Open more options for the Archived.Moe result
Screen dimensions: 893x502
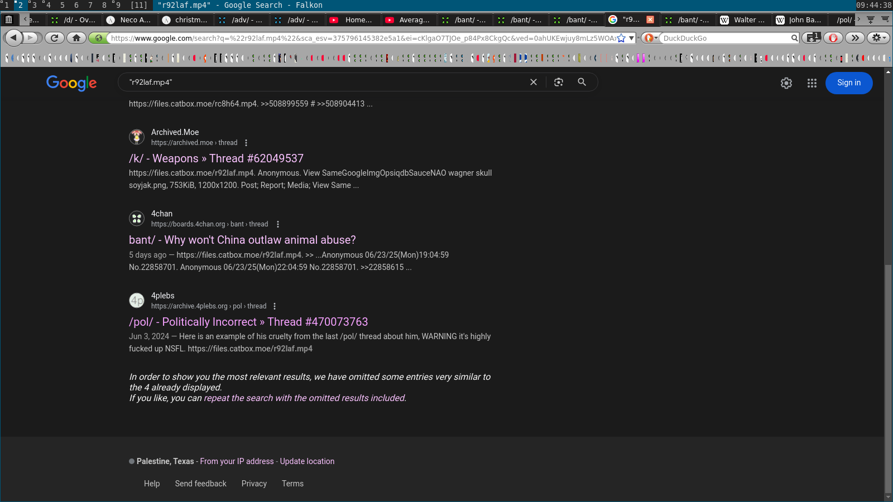[246, 143]
